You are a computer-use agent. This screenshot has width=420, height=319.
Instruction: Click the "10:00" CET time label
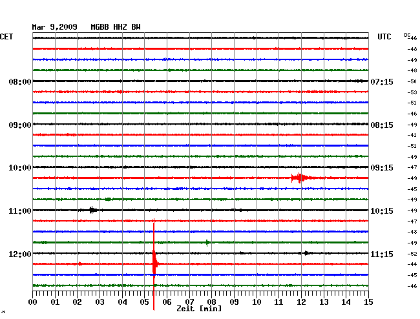coord(20,168)
